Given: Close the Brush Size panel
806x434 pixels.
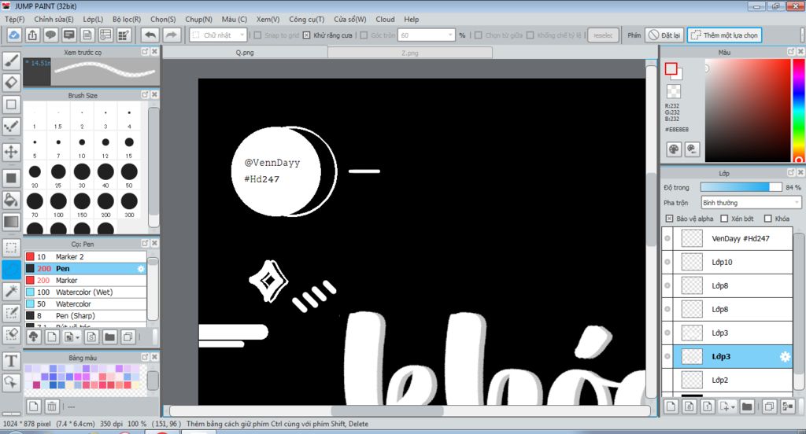Looking at the screenshot, I should tap(155, 95).
